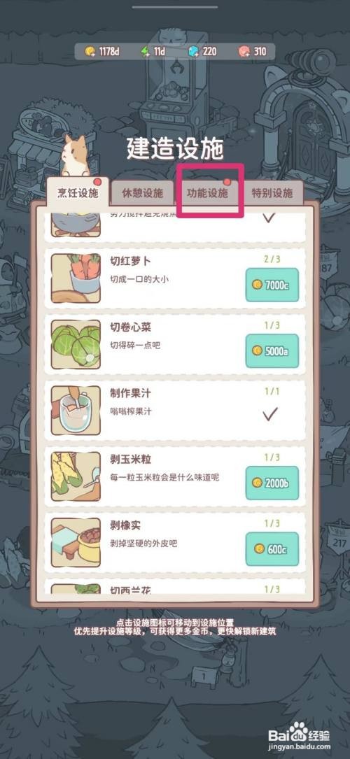Viewport: 350px width, 759px height.
Task: Upgrade 剥玉米粒 for 2000b
Action: coord(272,483)
